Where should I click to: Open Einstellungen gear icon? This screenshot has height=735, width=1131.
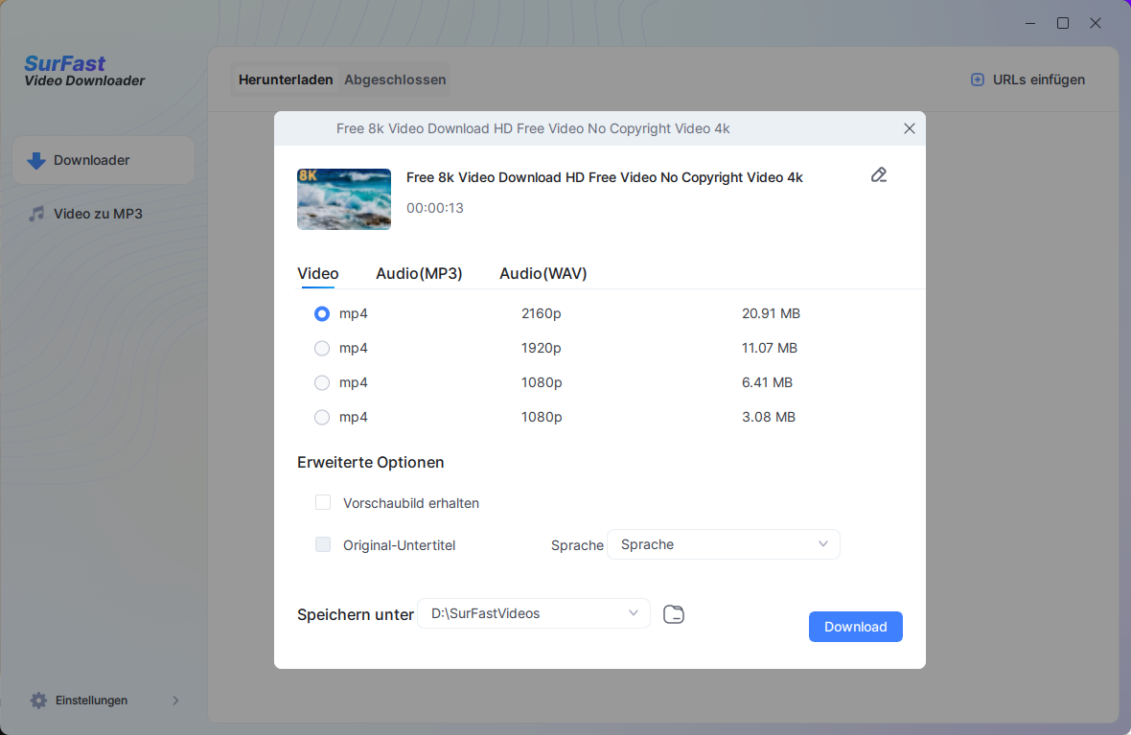38,701
